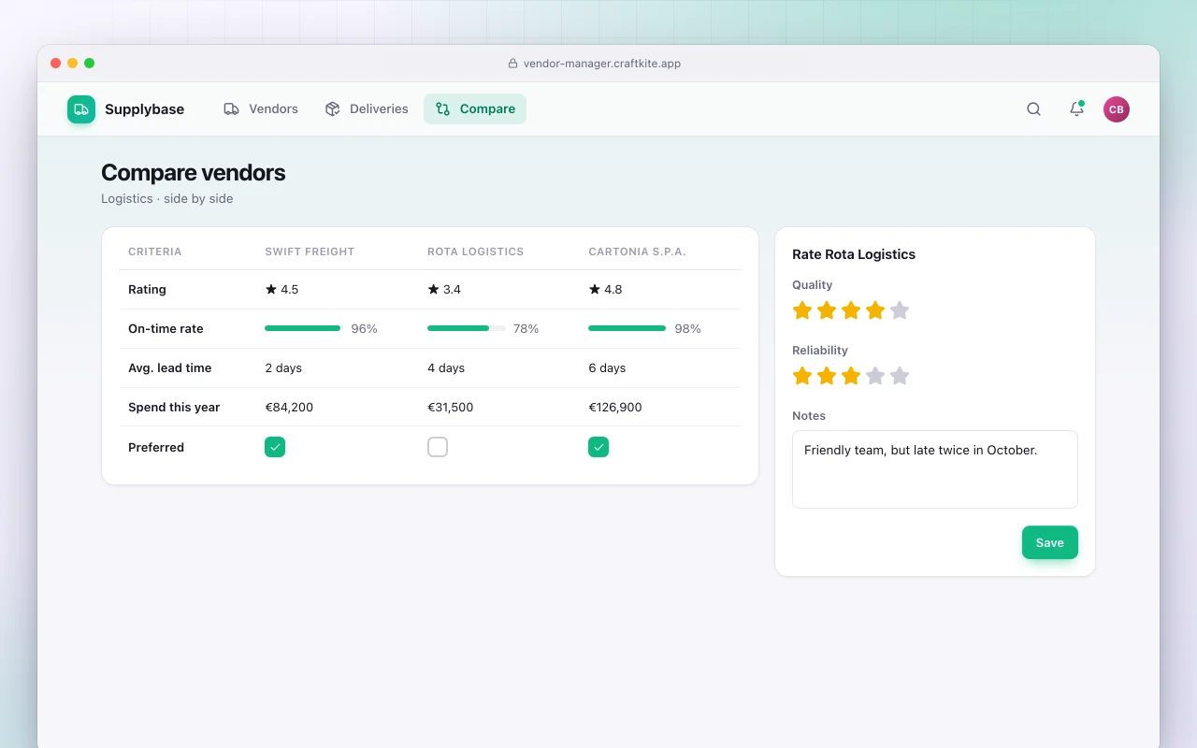Set Quality rating to four stars

pos(875,310)
